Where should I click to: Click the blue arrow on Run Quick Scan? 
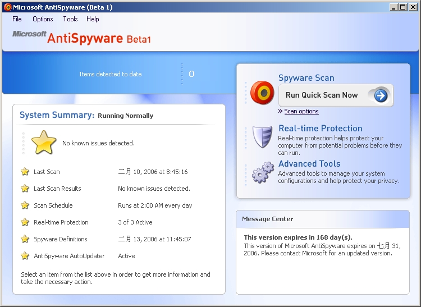coord(381,95)
